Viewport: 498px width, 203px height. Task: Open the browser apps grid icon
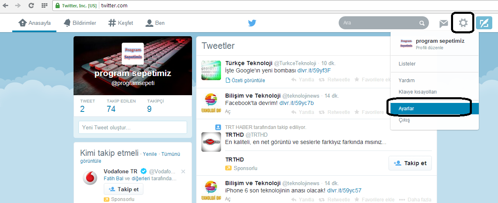coord(44,6)
